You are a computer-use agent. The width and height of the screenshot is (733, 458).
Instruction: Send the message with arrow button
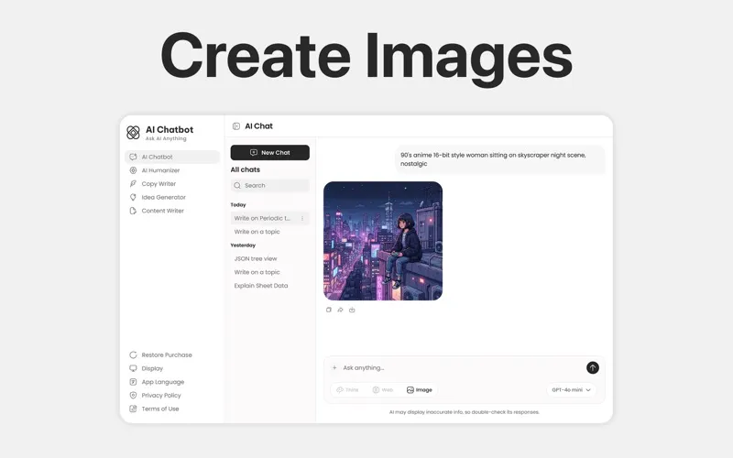(592, 368)
